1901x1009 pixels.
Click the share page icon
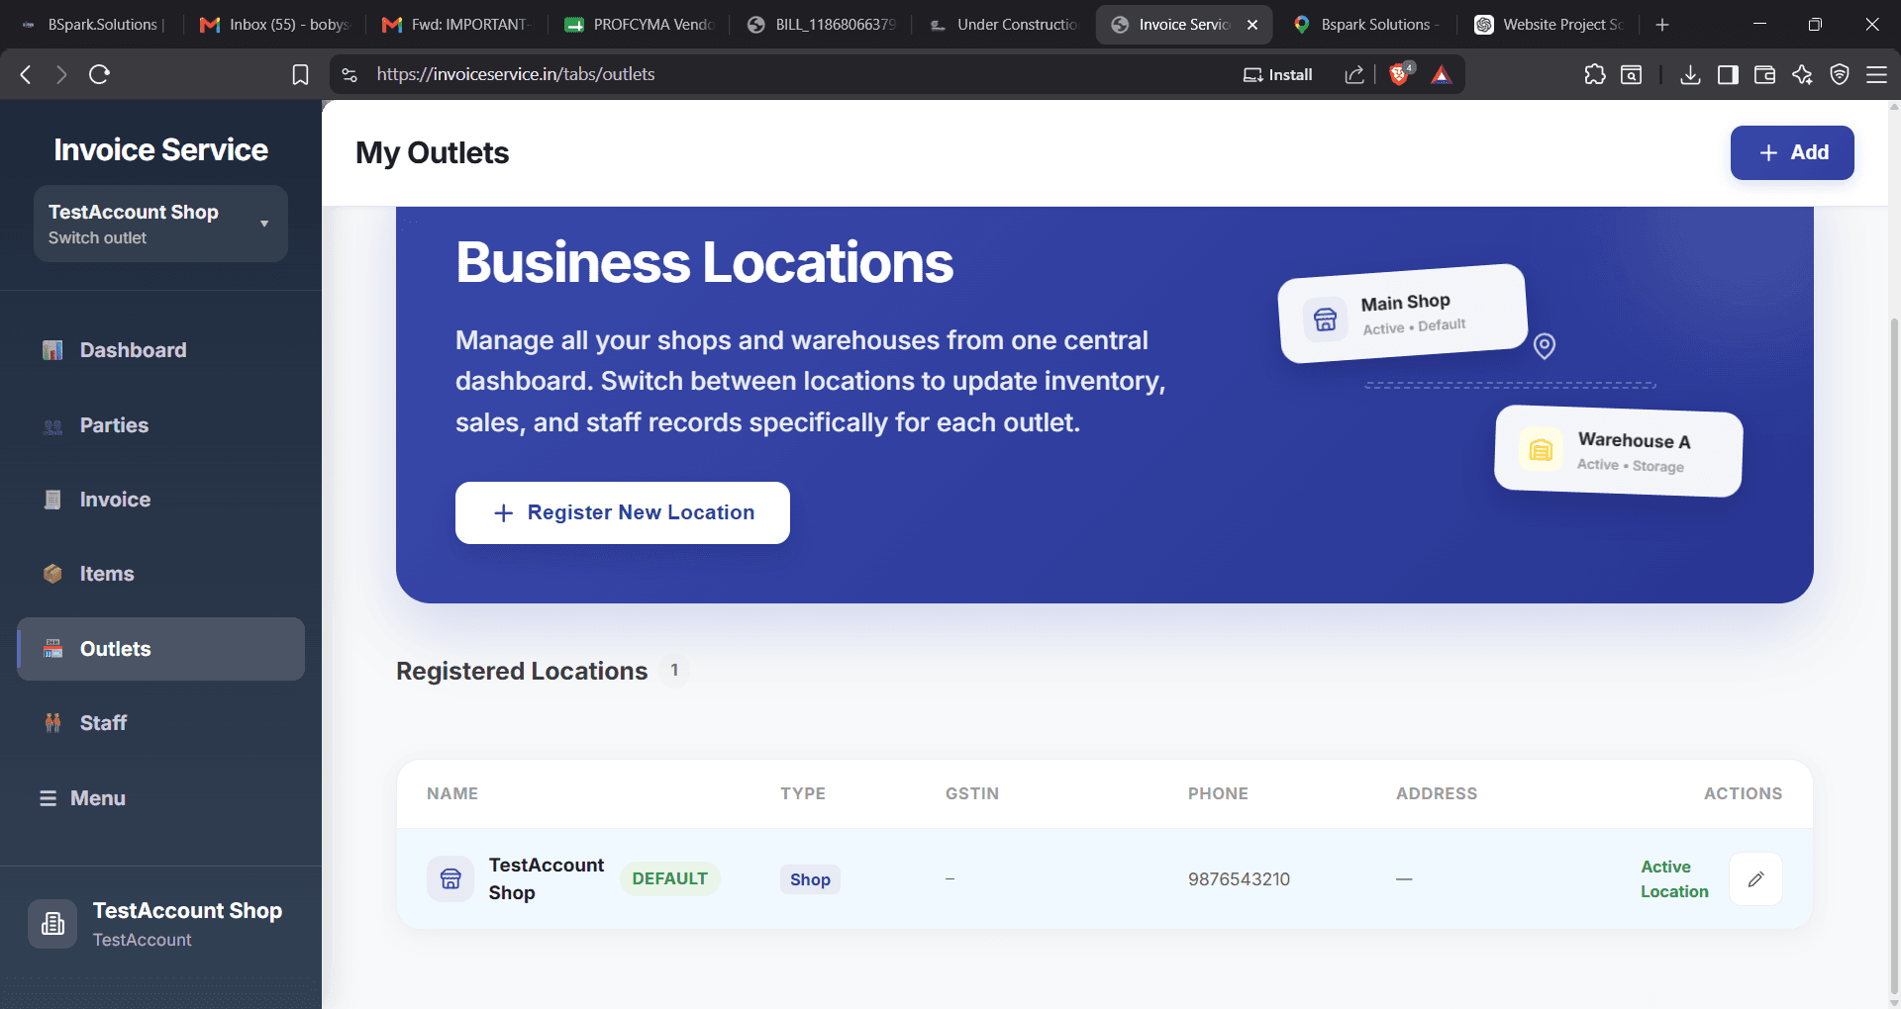pyautogui.click(x=1354, y=74)
